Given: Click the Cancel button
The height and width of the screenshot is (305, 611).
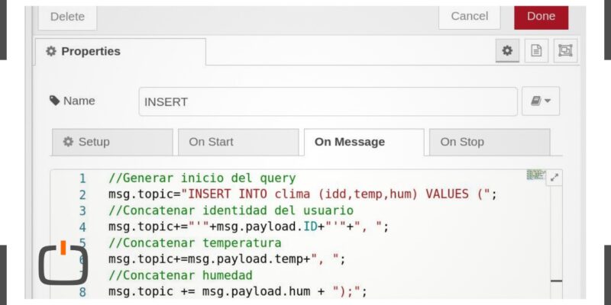Looking at the screenshot, I should point(470,16).
